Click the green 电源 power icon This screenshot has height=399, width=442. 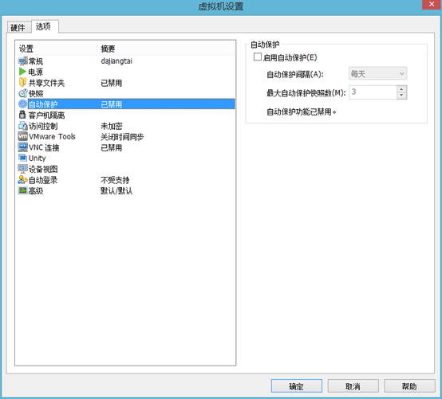tap(22, 72)
